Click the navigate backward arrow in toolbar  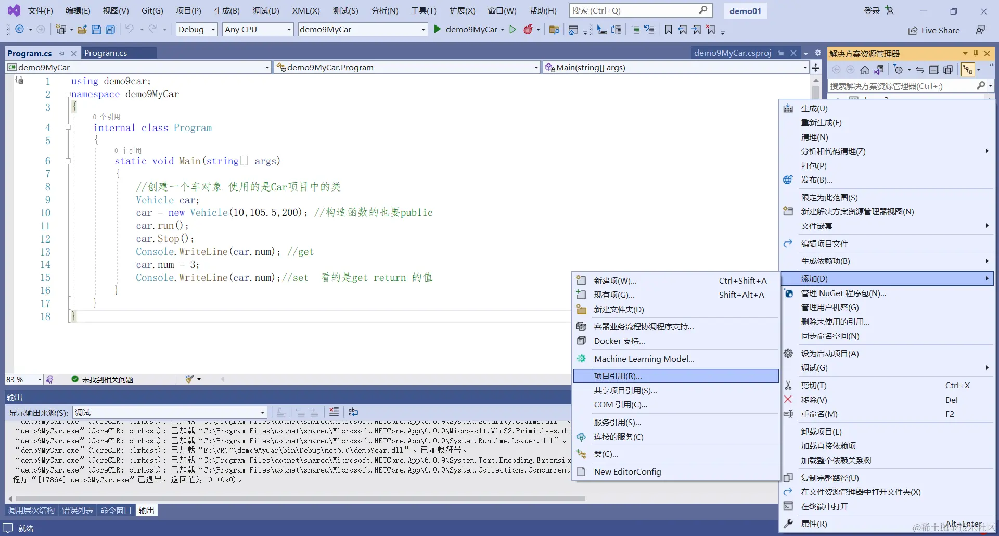(x=19, y=30)
